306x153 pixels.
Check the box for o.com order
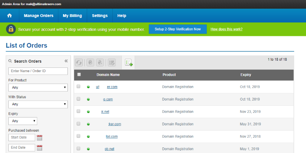tap(78, 99)
